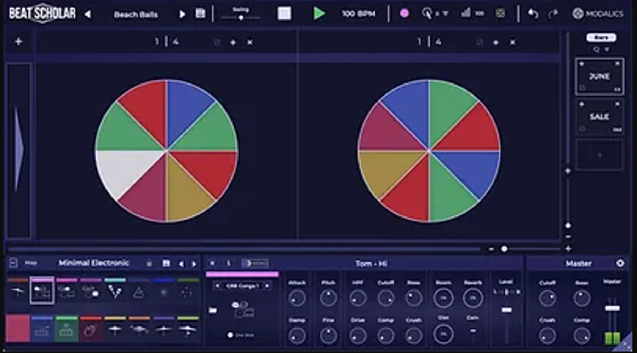Select the drumsticks pad
This screenshot has height=353, width=637.
click(115, 291)
